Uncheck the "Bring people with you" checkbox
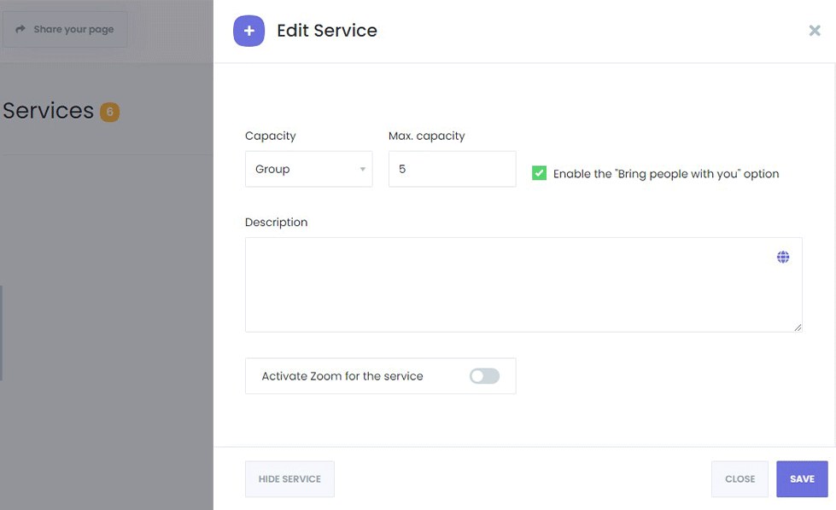The image size is (836, 510). click(x=539, y=173)
